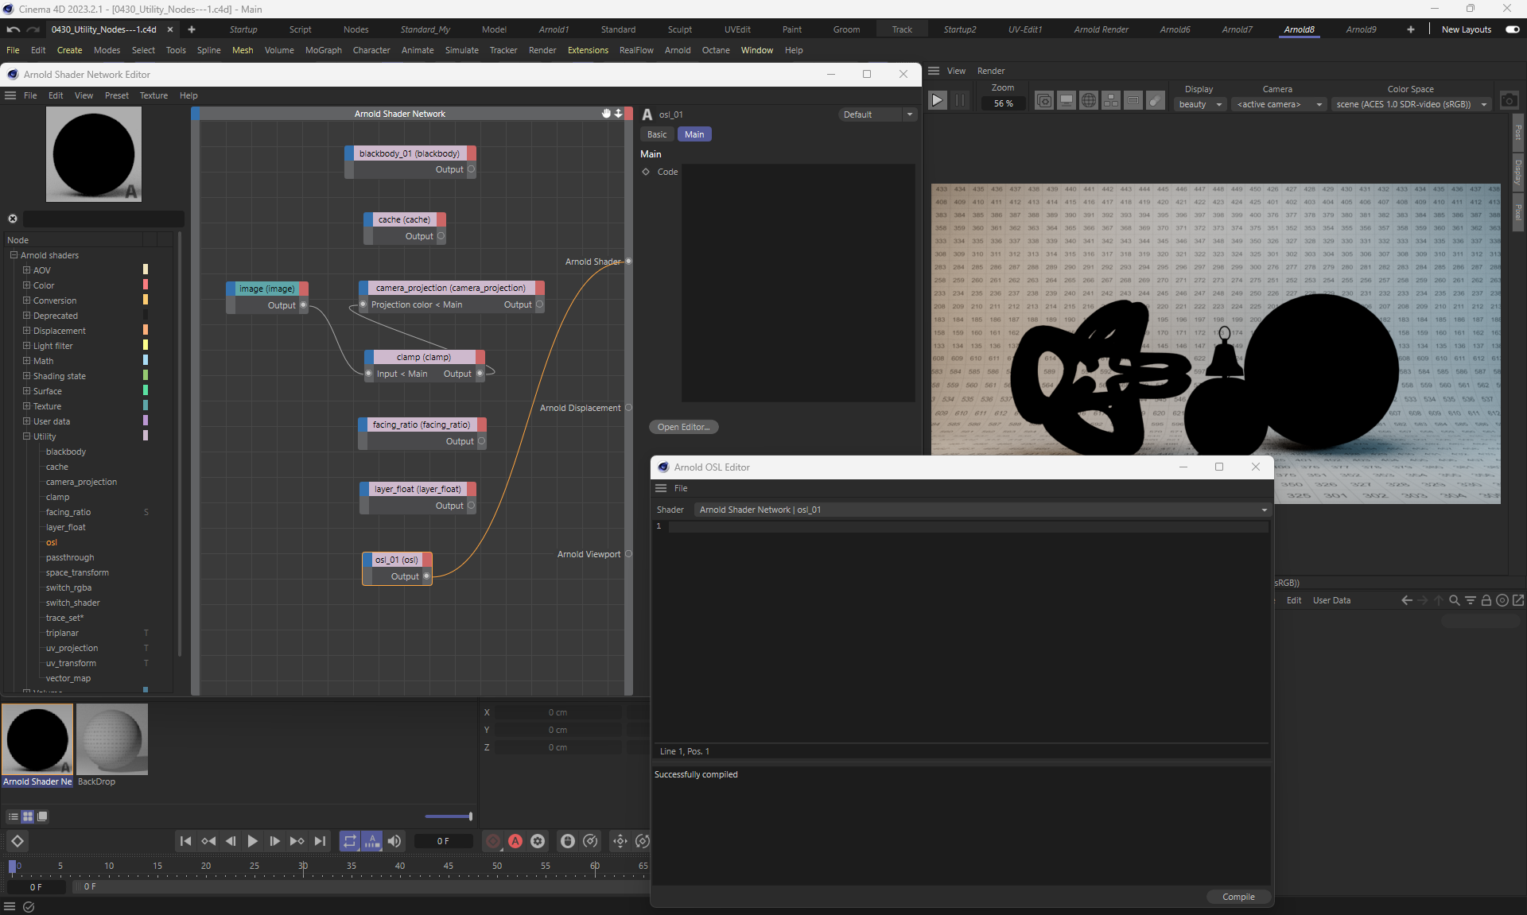Open the Arnold menu in main menu bar
Image resolution: width=1527 pixels, height=915 pixels.
pos(678,50)
